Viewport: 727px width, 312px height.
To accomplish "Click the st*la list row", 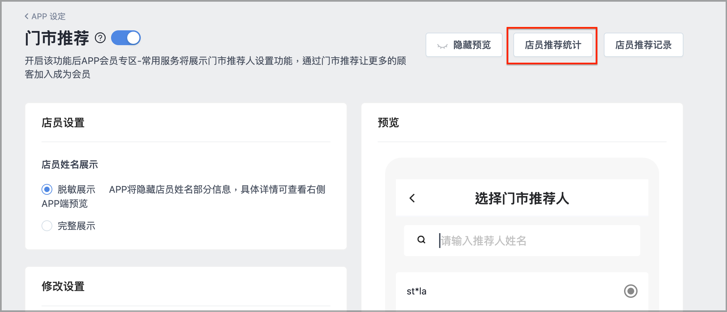I will pos(522,291).
